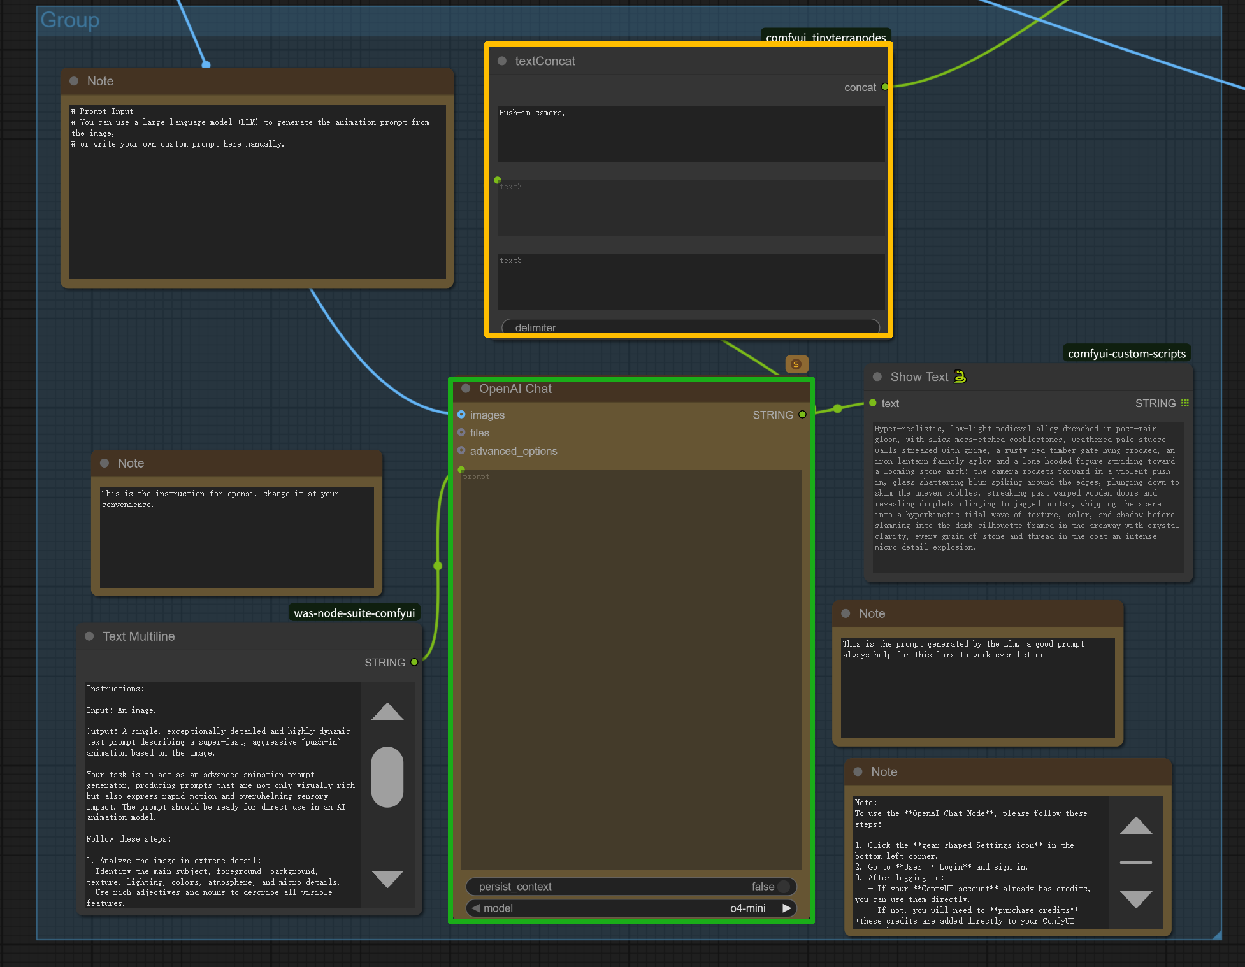Click the '# Prompt Input' note text area

pos(257,192)
